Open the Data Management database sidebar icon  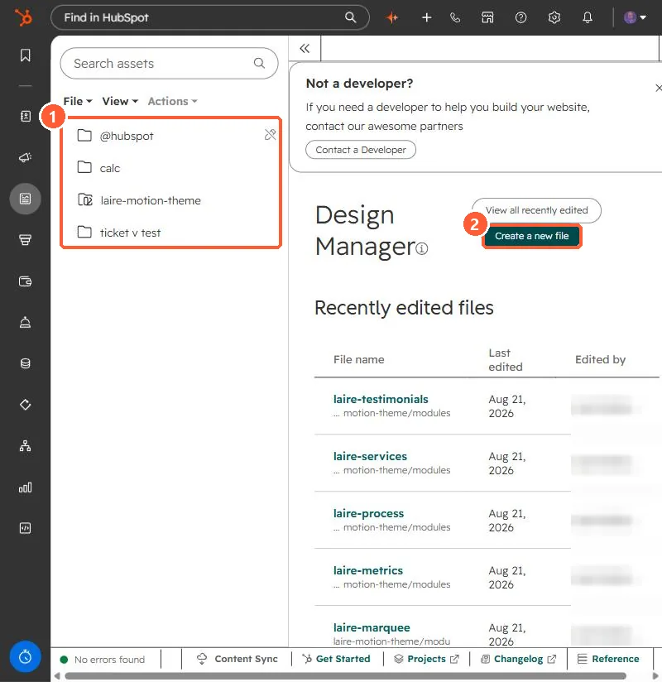click(25, 363)
